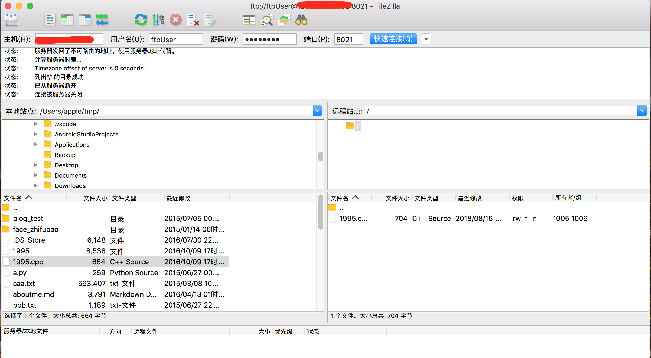The width and height of the screenshot is (651, 358).
Task: Open the local site path dropdown
Action: click(317, 110)
